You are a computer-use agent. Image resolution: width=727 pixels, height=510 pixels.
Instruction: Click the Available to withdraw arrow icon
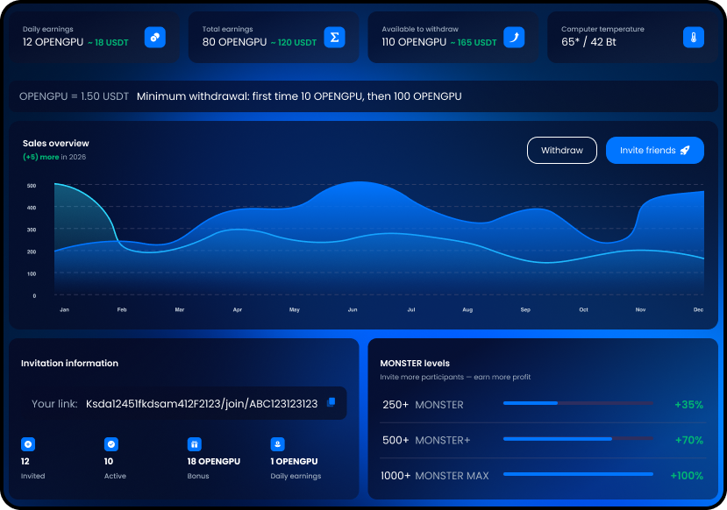pos(514,37)
